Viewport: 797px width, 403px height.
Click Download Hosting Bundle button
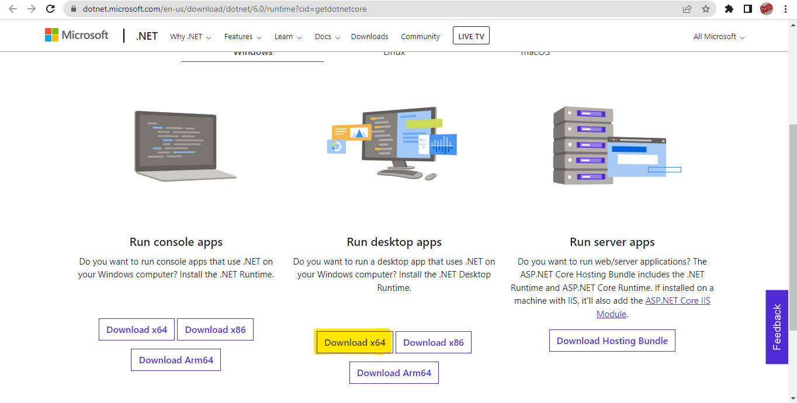[612, 341]
